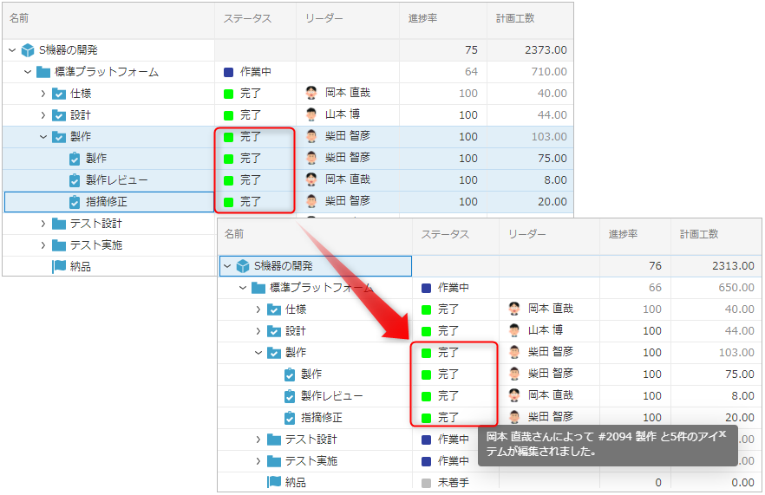The width and height of the screenshot is (765, 495).
Task: Click 納品 flag icon in the 未着手 row
Action: 274,482
